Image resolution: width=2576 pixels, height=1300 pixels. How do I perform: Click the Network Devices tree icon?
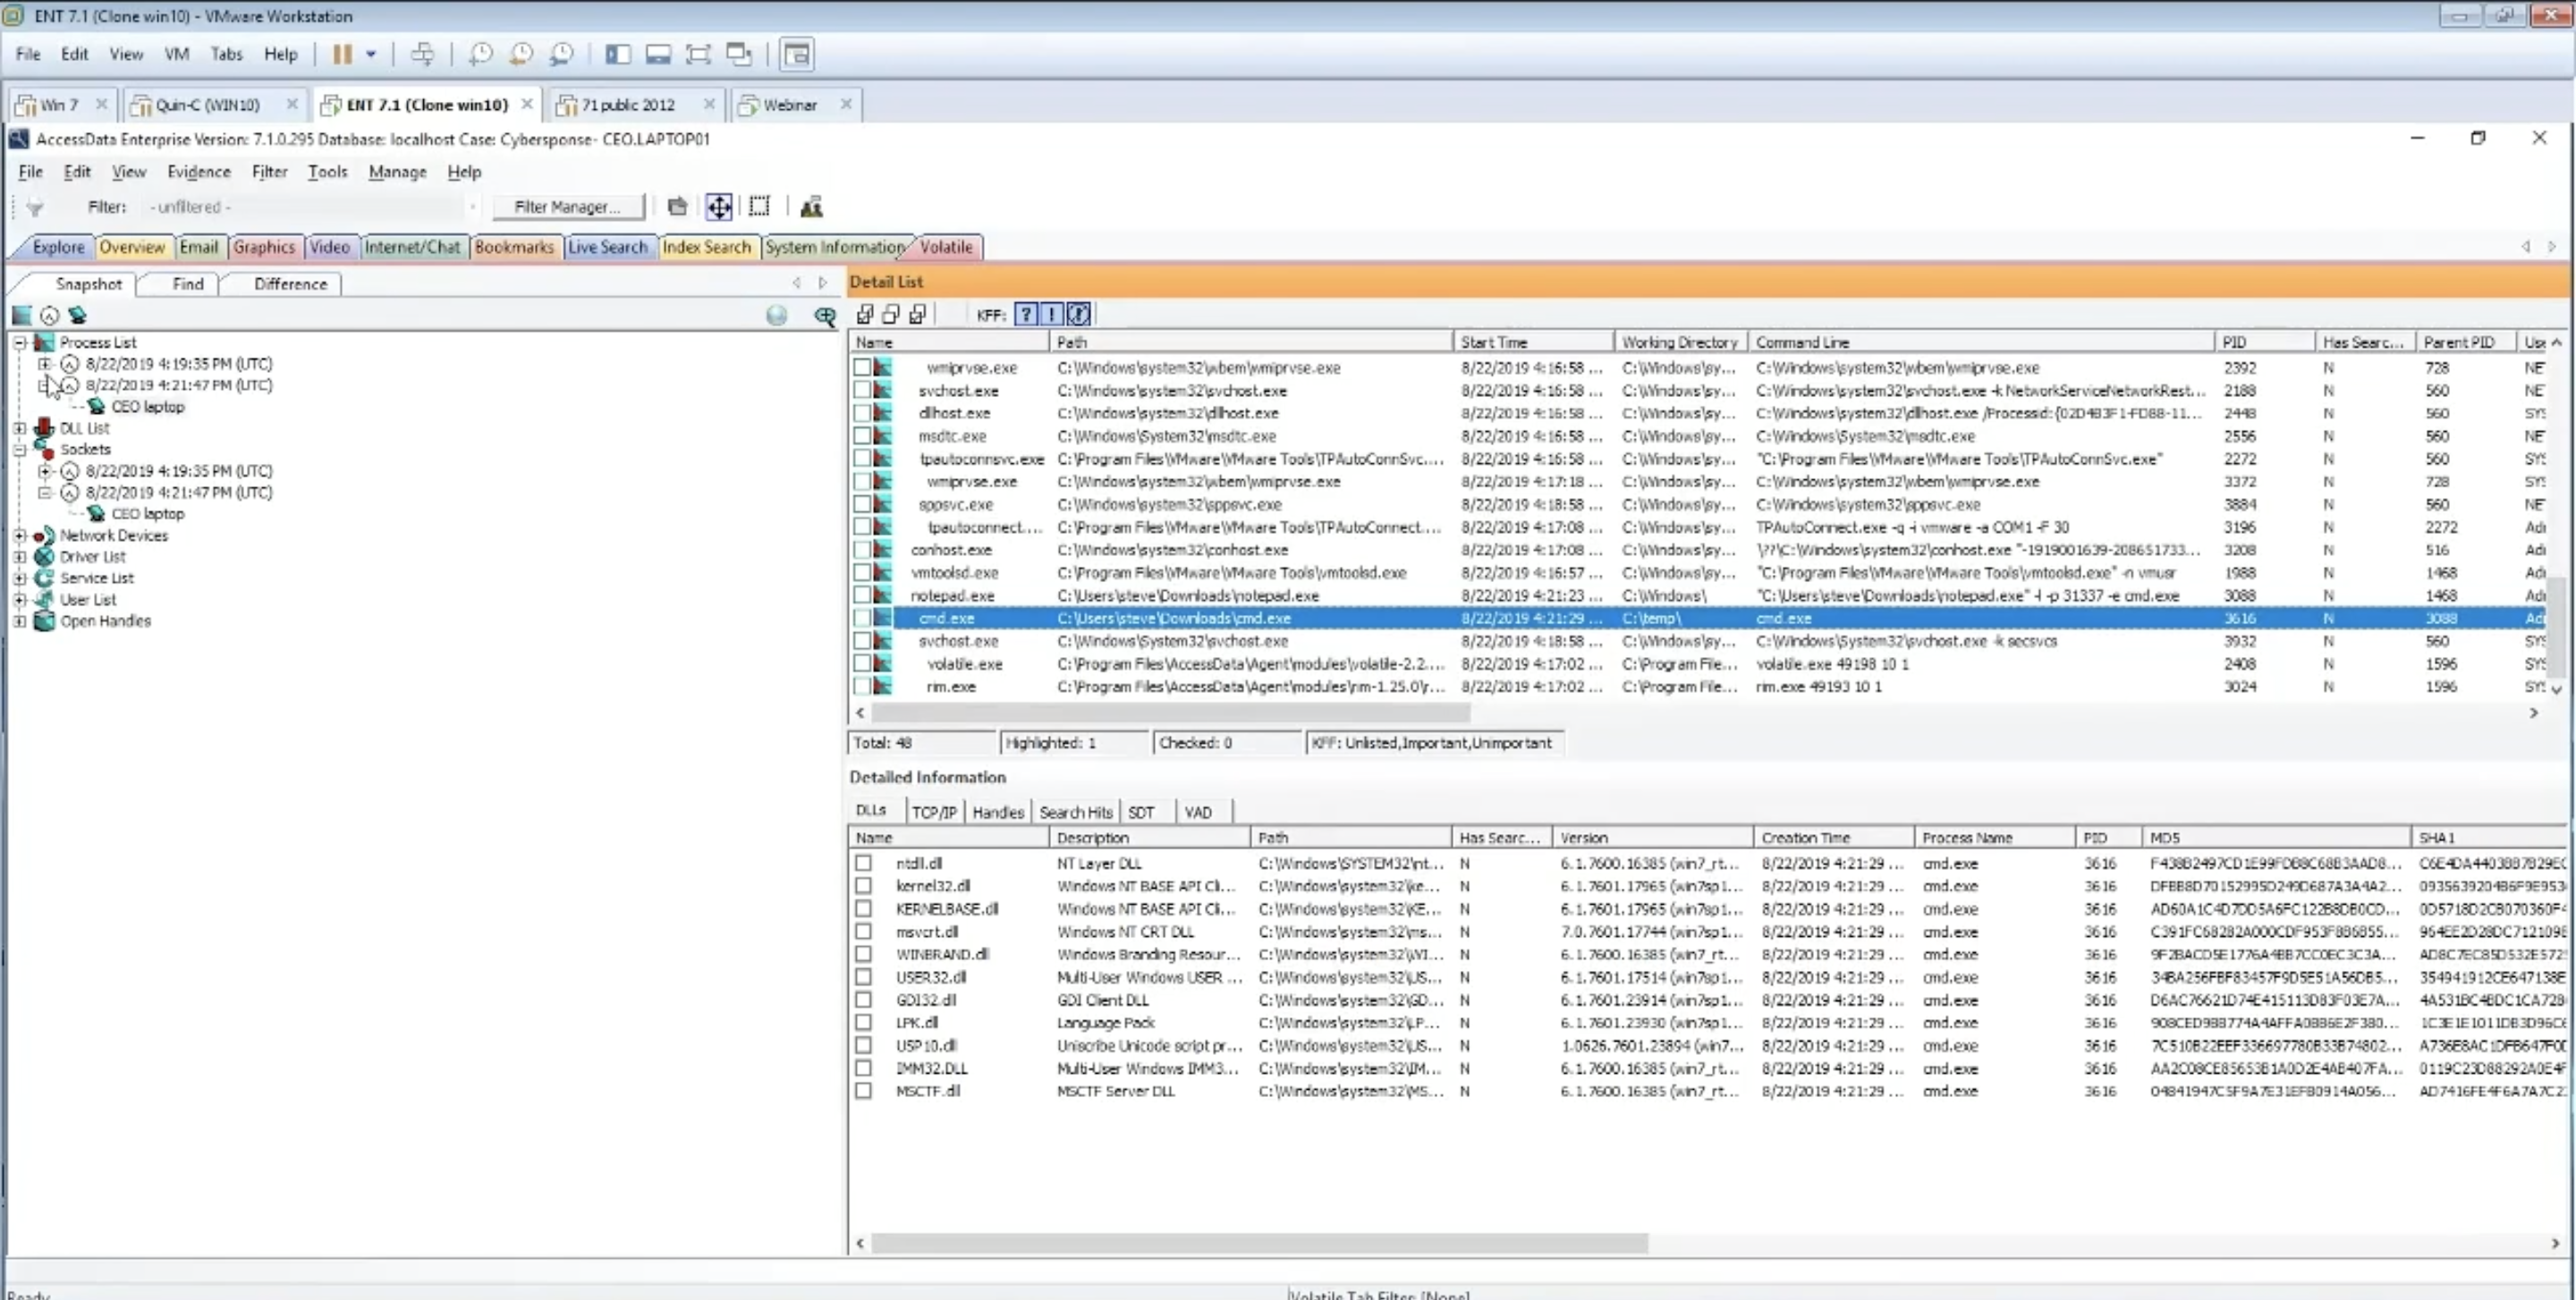pyautogui.click(x=44, y=536)
